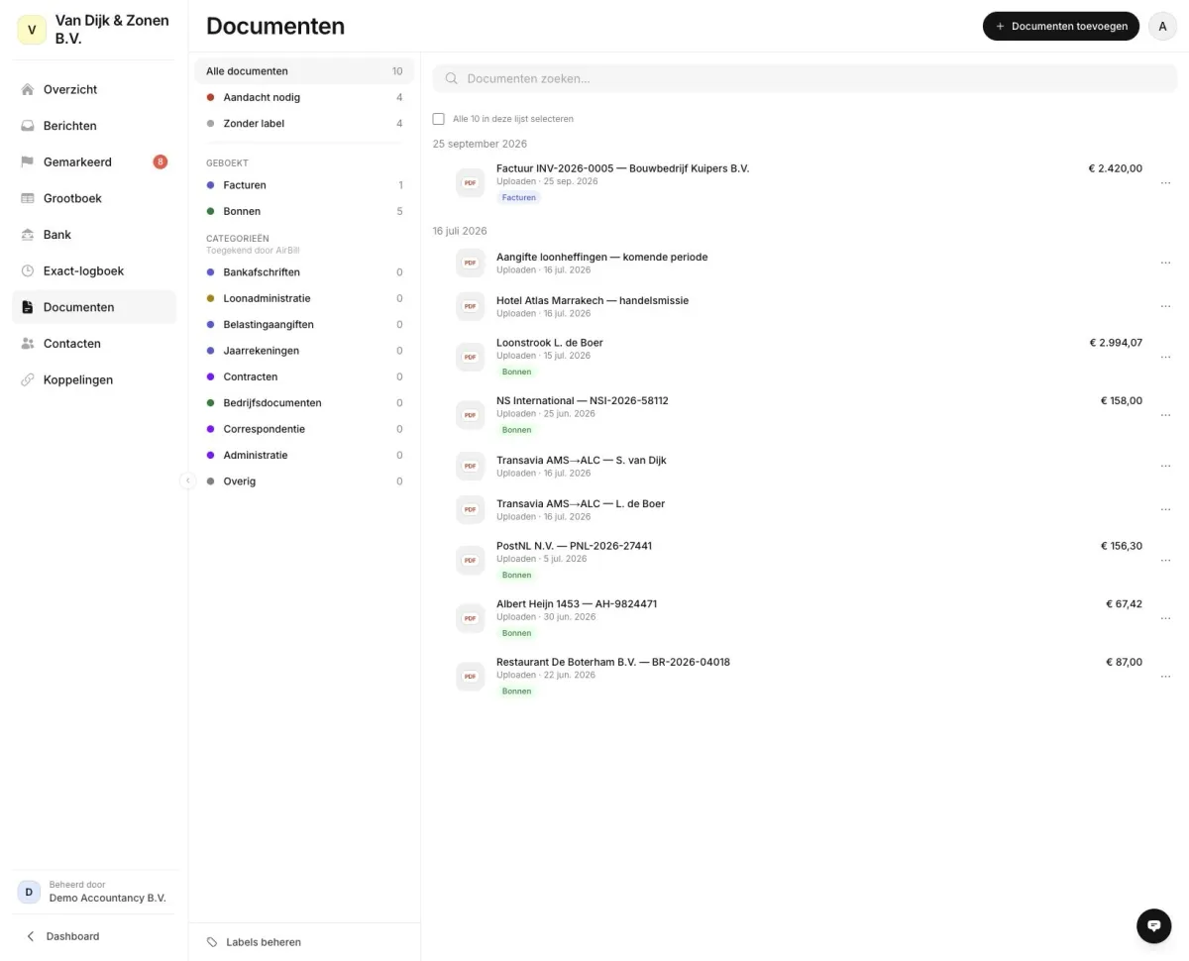Filter by Facturen label
This screenshot has height=961, width=1189.
[x=304, y=185]
